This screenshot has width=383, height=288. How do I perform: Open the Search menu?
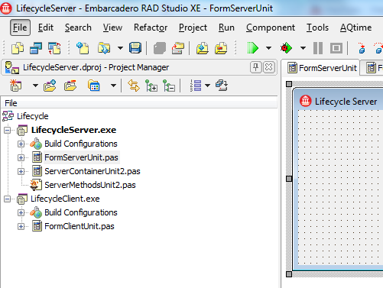(x=78, y=28)
